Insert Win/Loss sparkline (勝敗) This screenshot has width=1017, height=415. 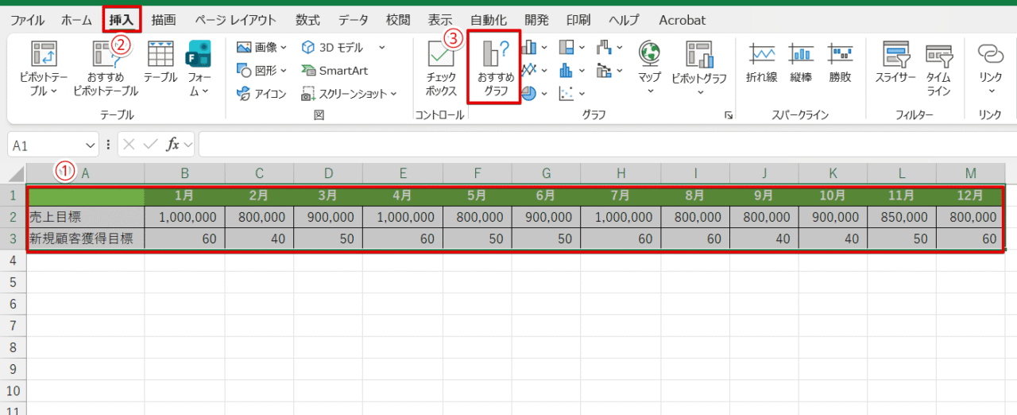840,64
